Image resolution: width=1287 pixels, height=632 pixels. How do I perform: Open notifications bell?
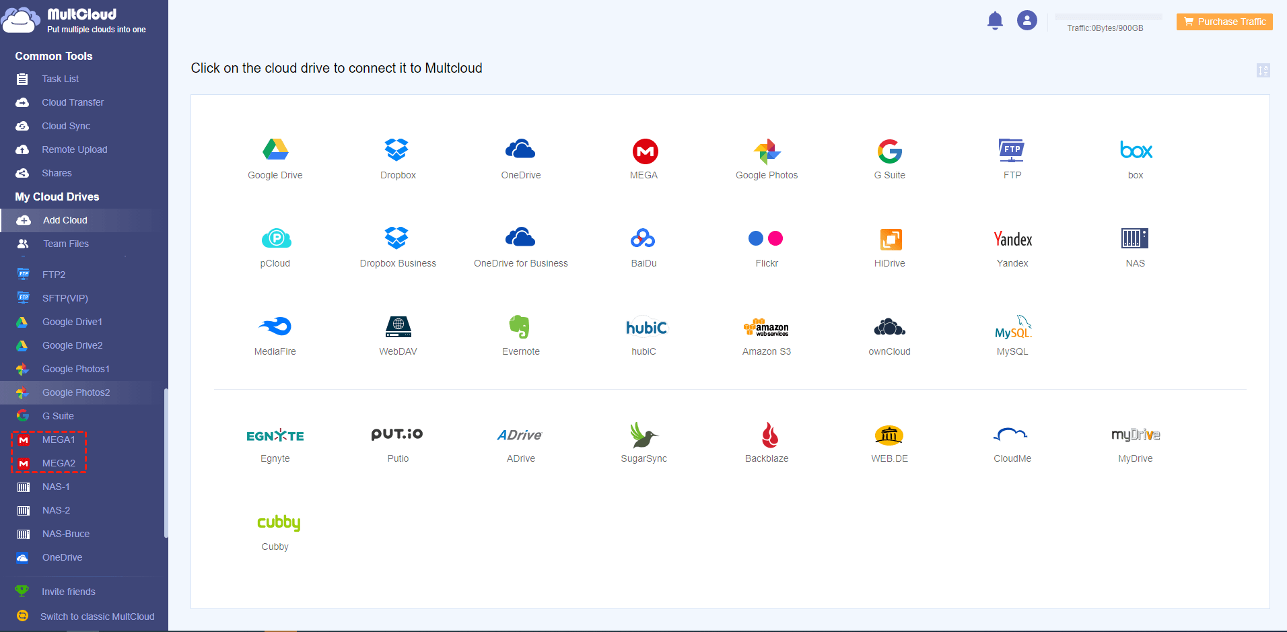point(995,21)
